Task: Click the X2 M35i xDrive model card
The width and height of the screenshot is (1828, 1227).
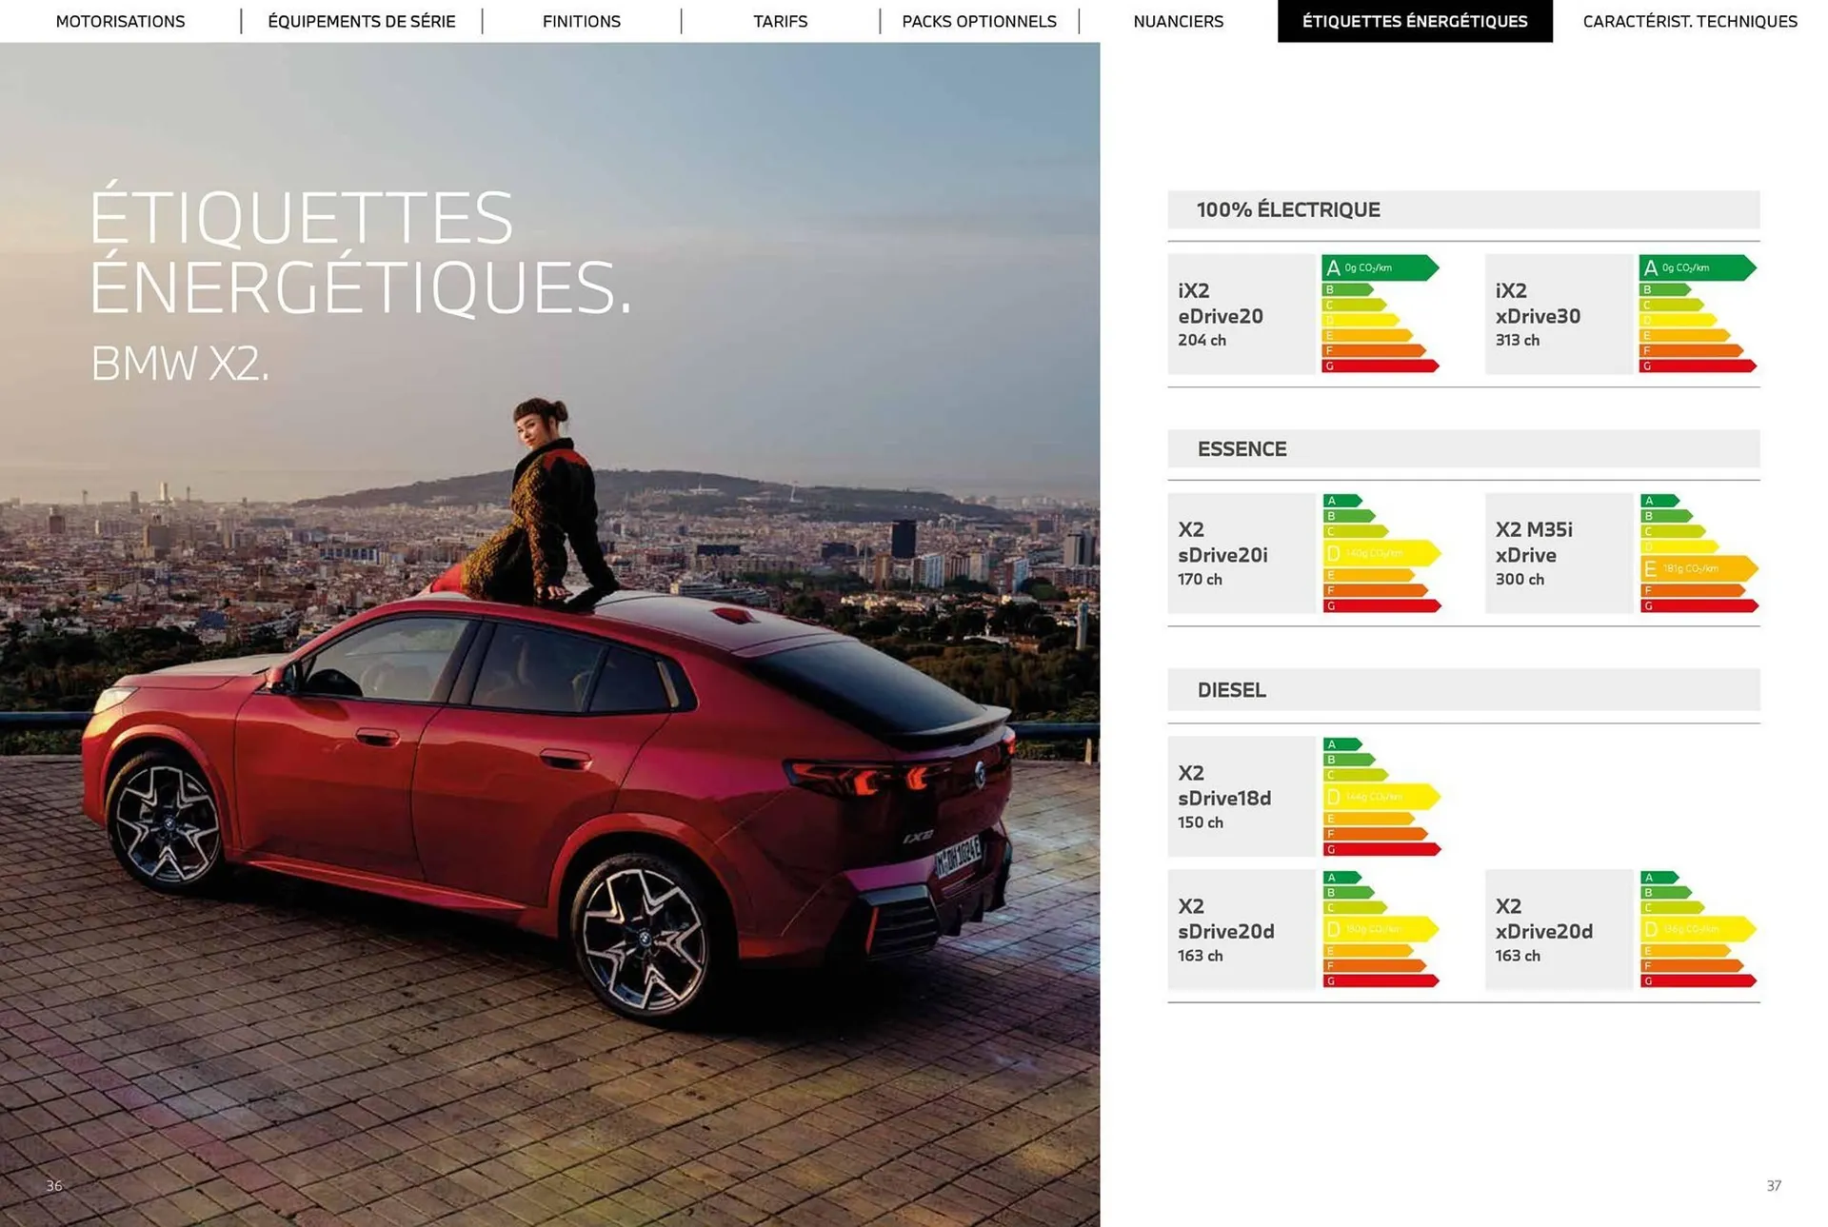Action: [1558, 553]
